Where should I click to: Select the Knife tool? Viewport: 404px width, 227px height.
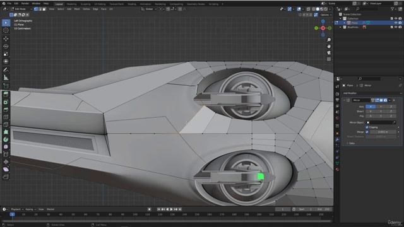tap(6, 125)
